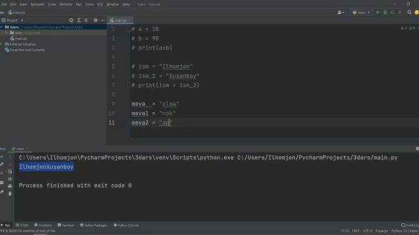Click the greyed-out Stop icon in toolbar

point(400,12)
